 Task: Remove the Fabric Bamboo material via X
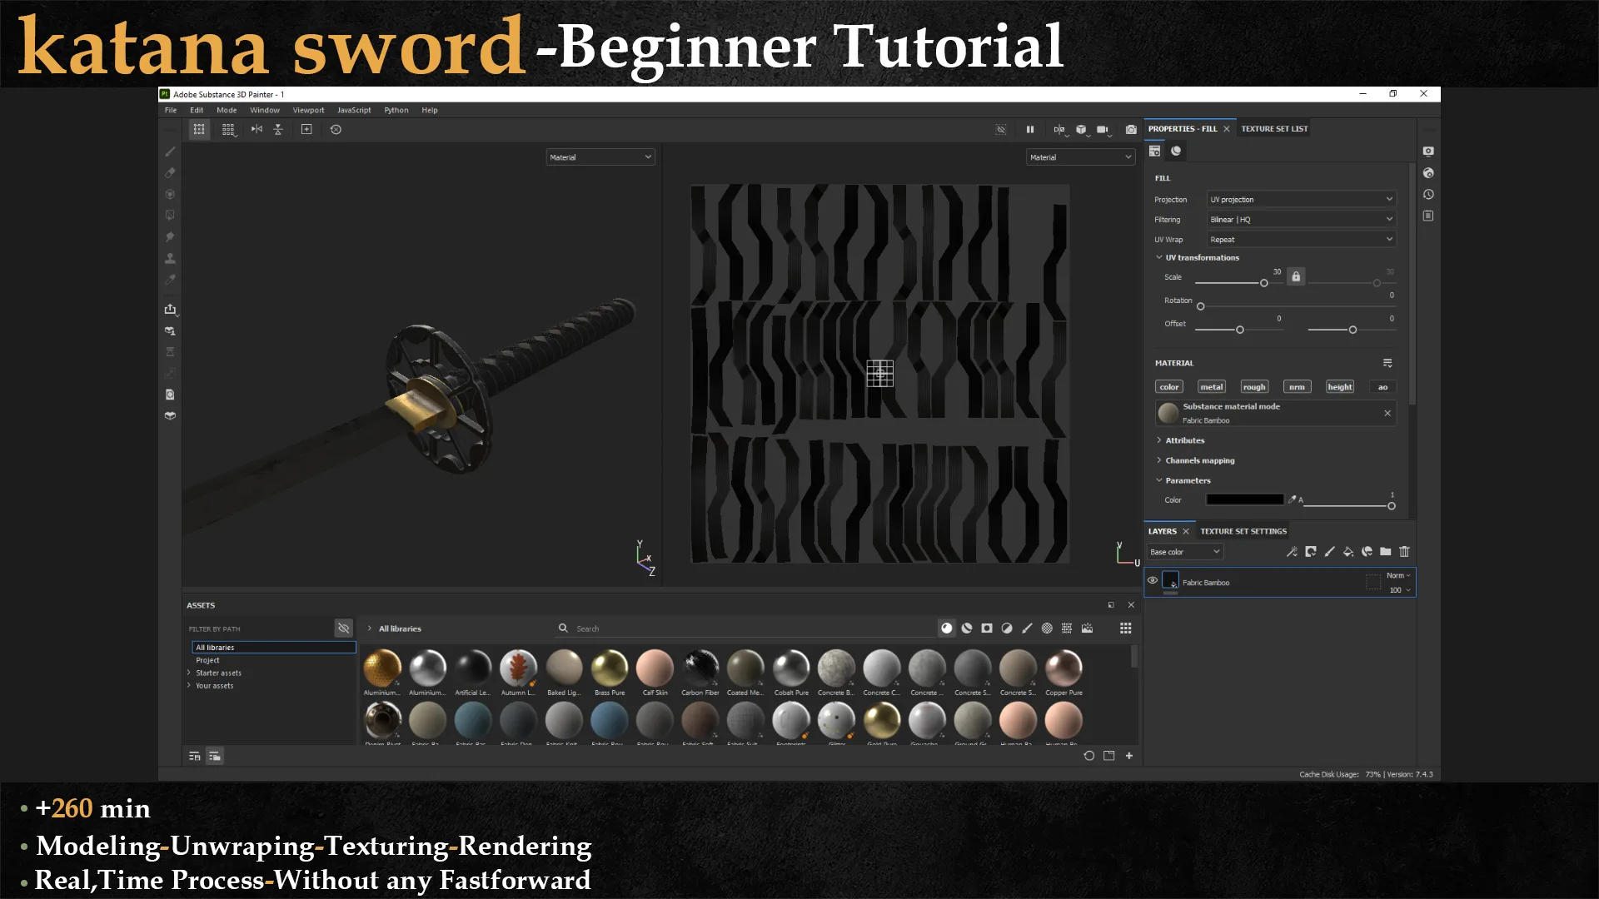[1387, 413]
